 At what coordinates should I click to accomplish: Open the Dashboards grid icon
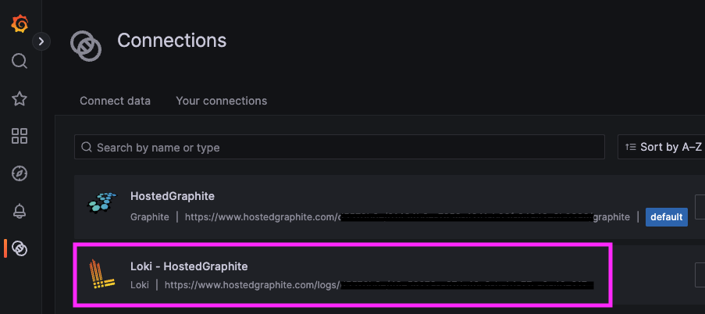pyautogui.click(x=20, y=136)
